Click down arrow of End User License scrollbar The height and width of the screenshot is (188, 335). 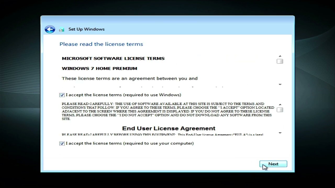point(280,133)
